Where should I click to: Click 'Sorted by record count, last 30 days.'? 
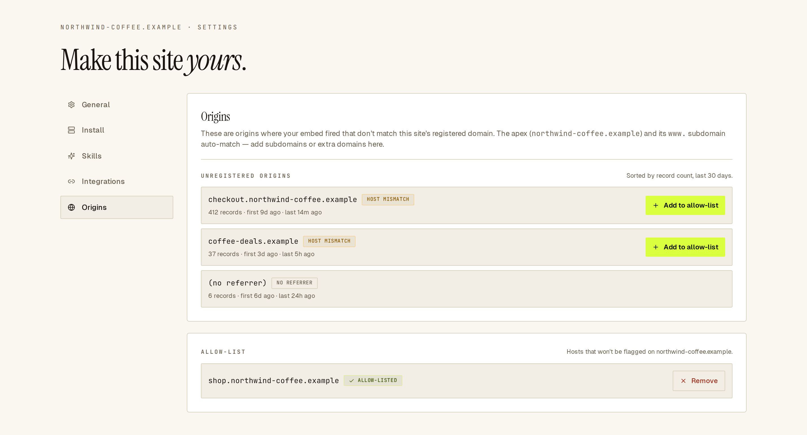click(x=679, y=176)
